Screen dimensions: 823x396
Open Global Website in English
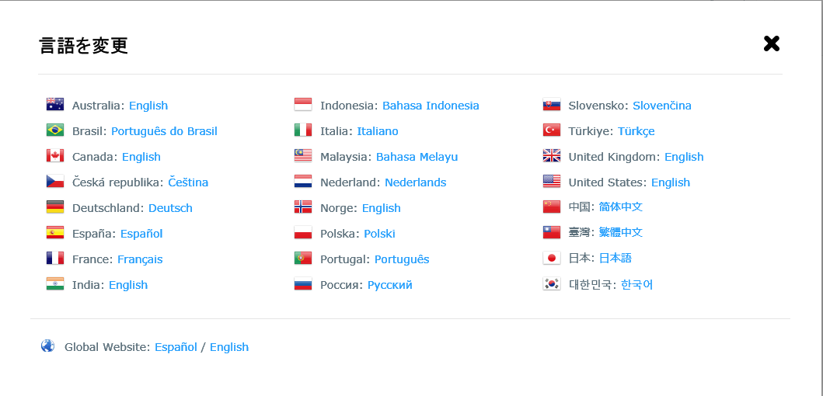pos(229,347)
